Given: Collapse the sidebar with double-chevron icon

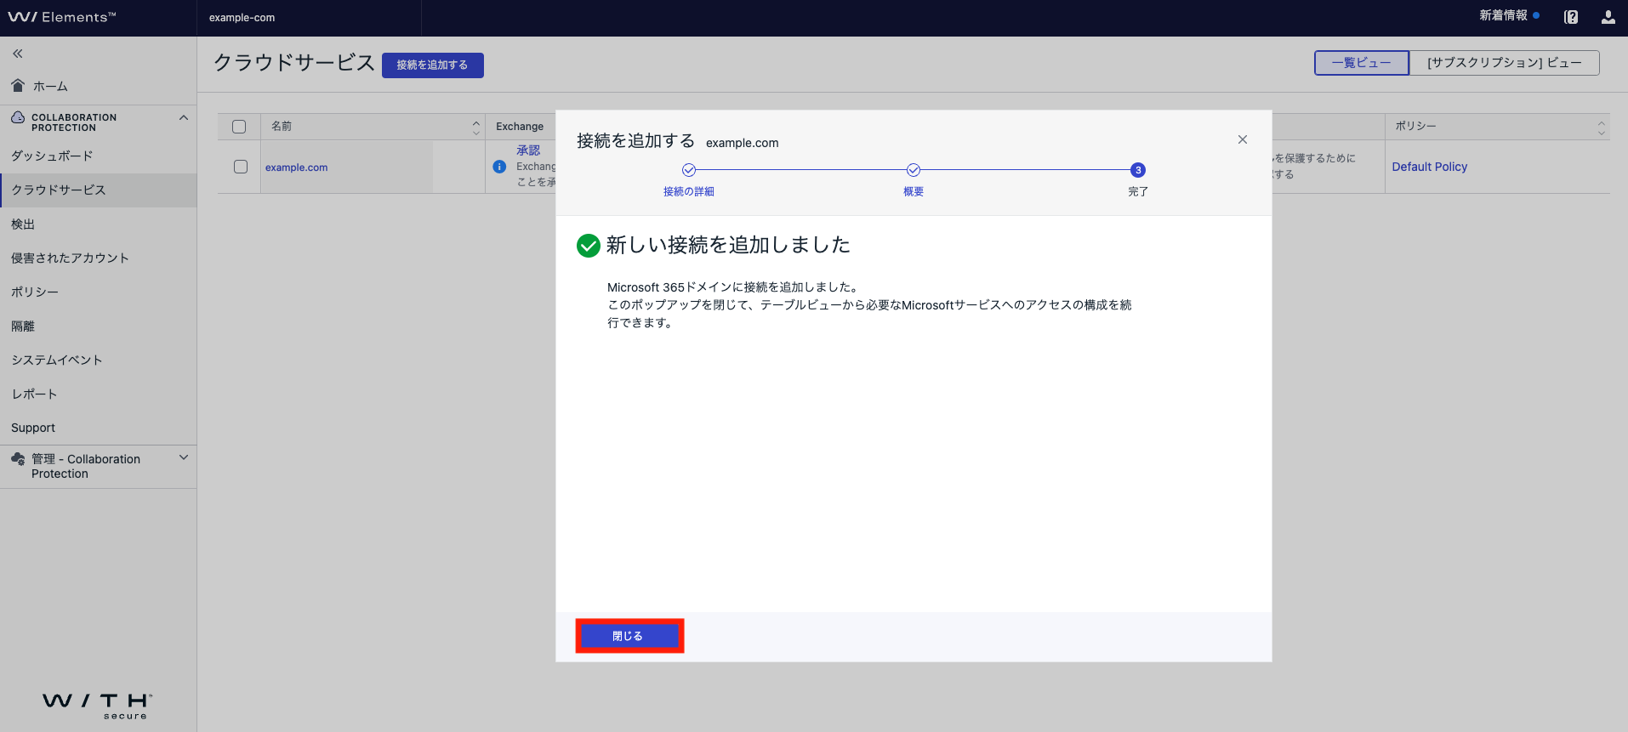Looking at the screenshot, I should (17, 54).
